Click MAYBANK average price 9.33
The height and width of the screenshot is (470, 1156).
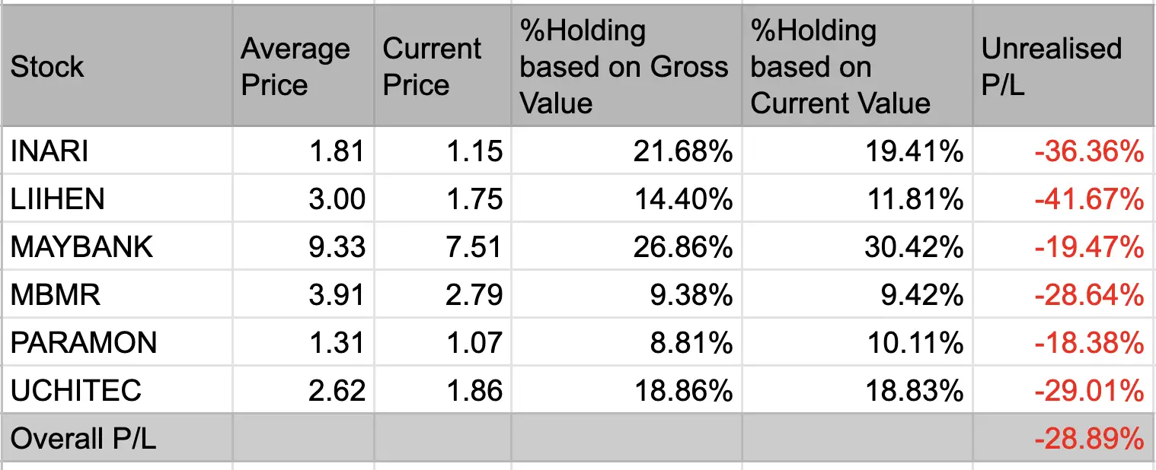303,246
